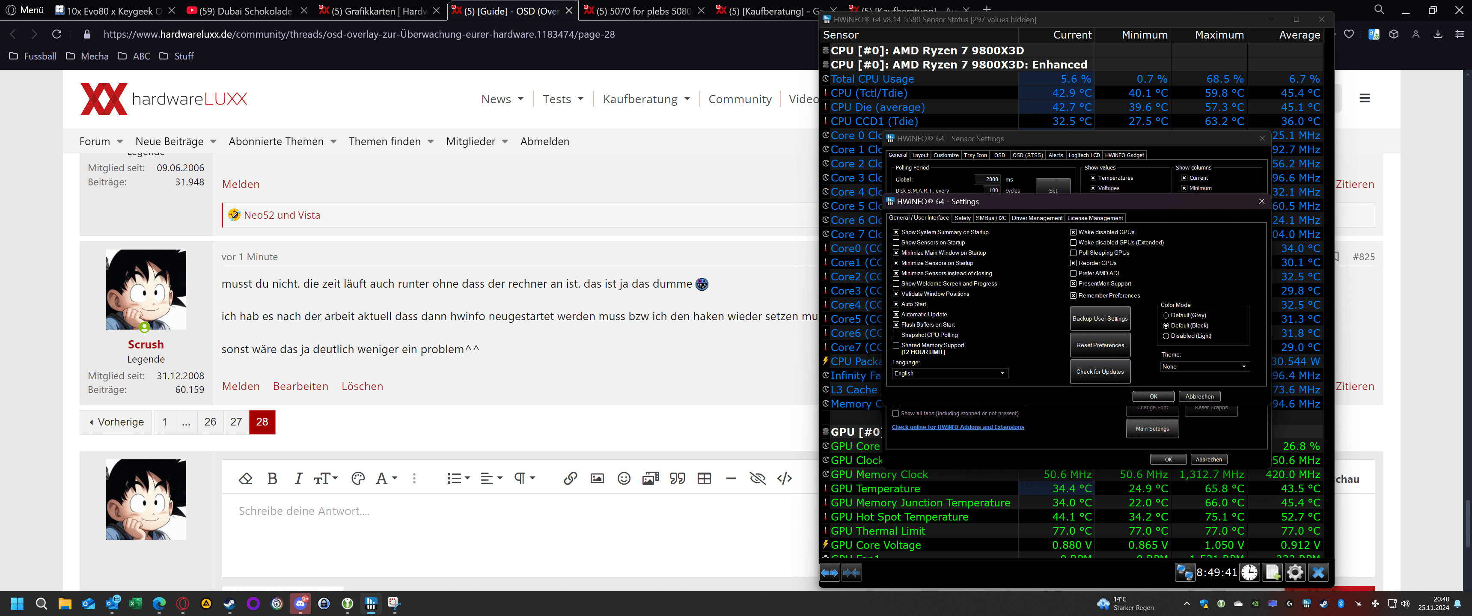
Task: Open the Driver Management tab
Action: (1037, 218)
